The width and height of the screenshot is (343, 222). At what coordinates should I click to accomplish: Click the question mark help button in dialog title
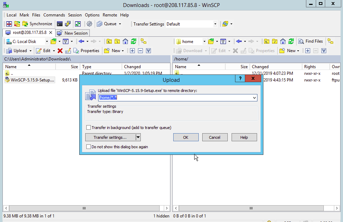[240, 78]
